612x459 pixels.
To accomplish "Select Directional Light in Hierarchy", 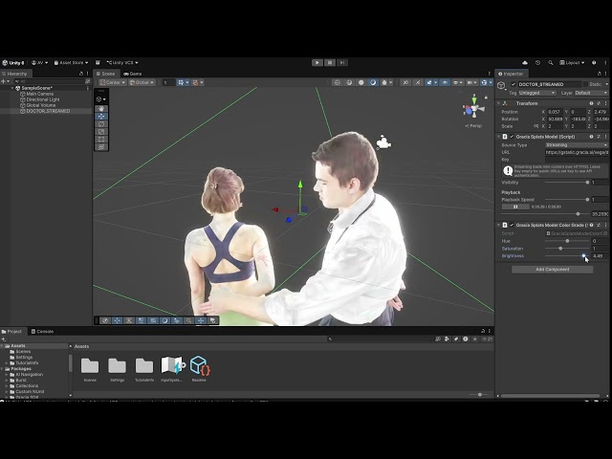I will pyautogui.click(x=42, y=99).
